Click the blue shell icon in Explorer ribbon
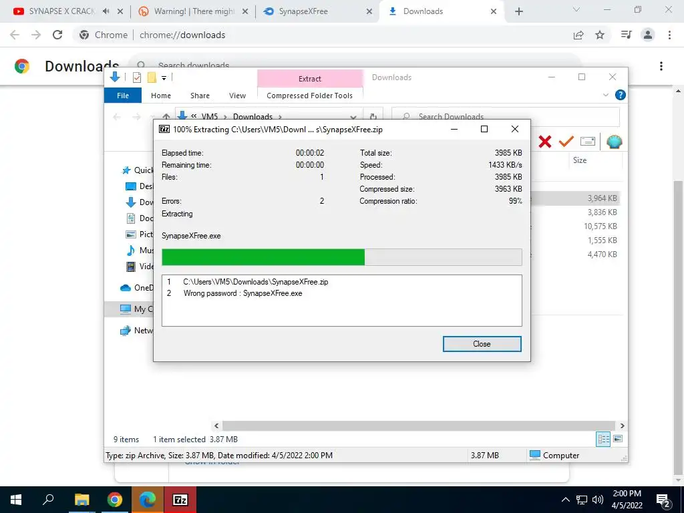Image resolution: width=684 pixels, height=513 pixels. 615,142
